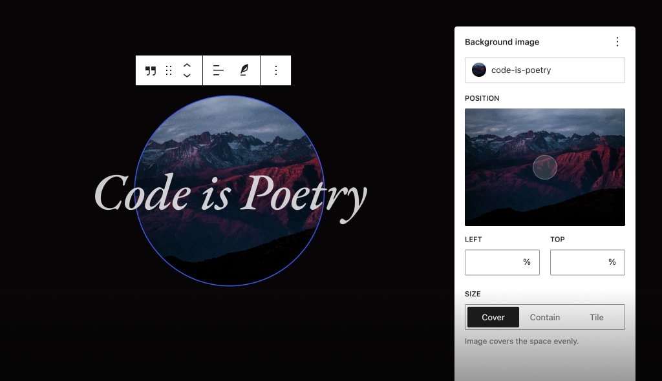This screenshot has width=662, height=381.
Task: Choose the Tile background size
Action: [596, 317]
